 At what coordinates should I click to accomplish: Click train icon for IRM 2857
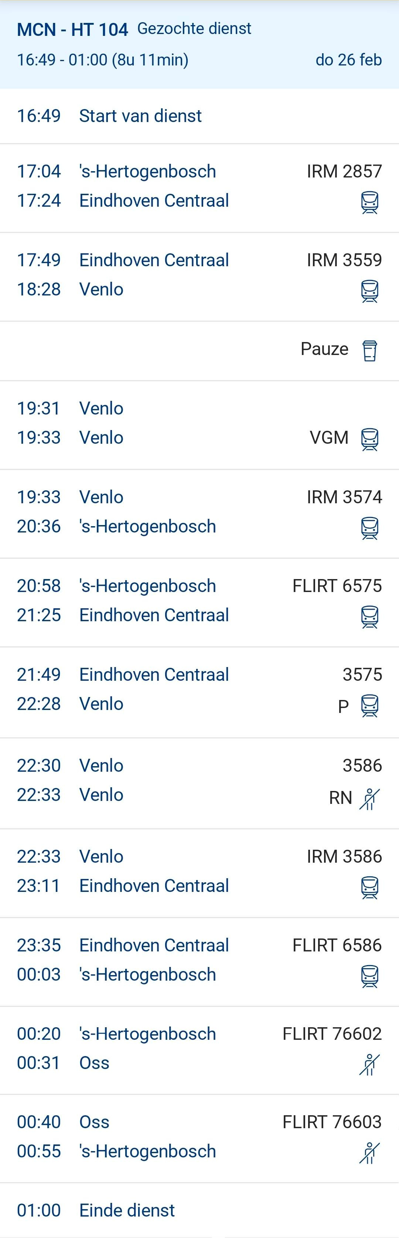(369, 202)
